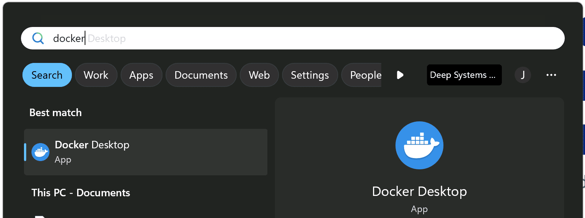The height and width of the screenshot is (218, 585).
Task: Click the This PC - Documents section header
Action: click(81, 193)
